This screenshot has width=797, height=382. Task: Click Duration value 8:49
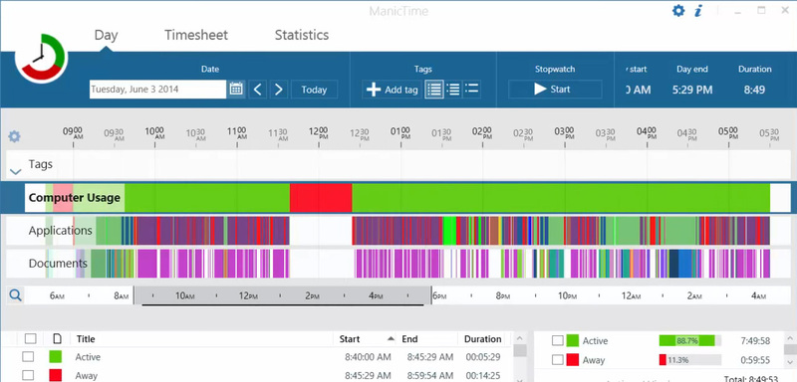pos(755,90)
